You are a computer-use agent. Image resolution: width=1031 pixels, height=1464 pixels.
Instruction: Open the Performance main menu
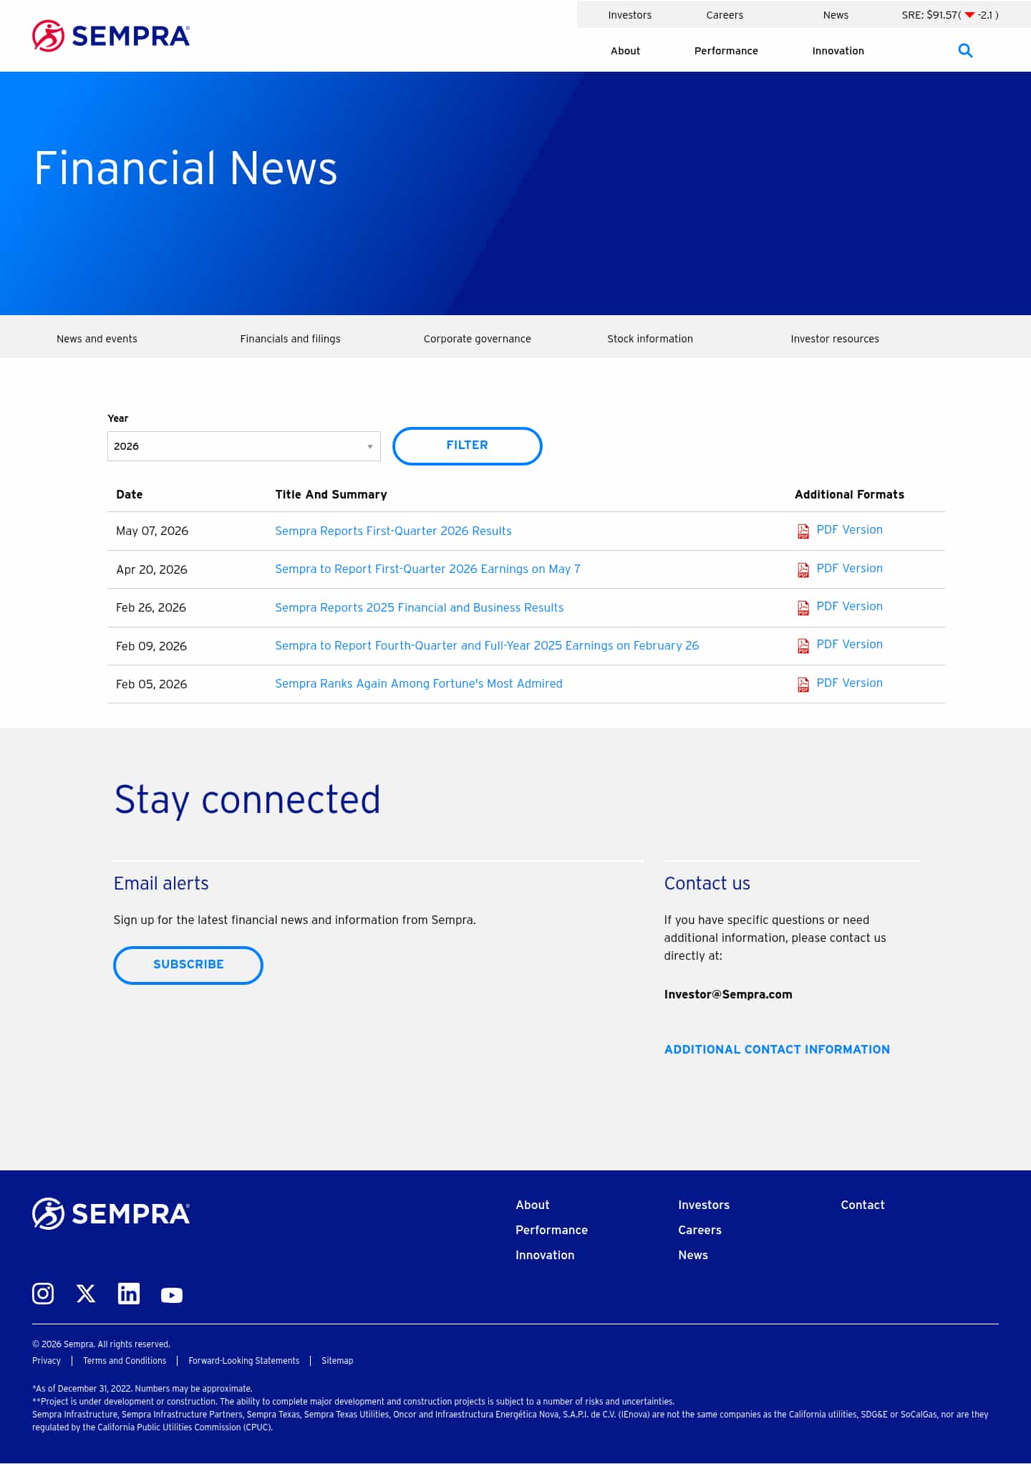tap(726, 51)
